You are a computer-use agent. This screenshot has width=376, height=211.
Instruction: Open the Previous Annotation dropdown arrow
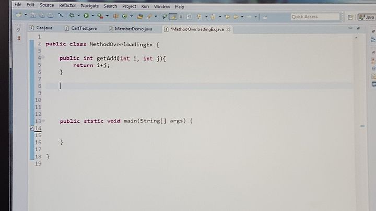(220, 17)
